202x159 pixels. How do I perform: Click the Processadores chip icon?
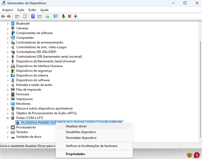(x=13, y=127)
